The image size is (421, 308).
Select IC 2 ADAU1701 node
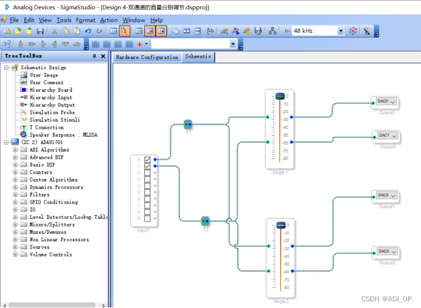pos(42,142)
